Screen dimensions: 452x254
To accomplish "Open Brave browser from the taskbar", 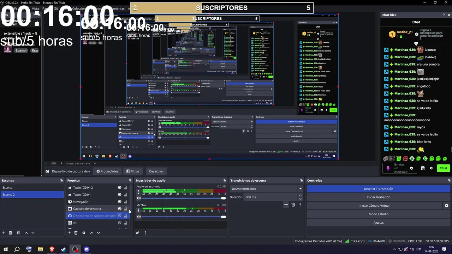I will [52, 249].
